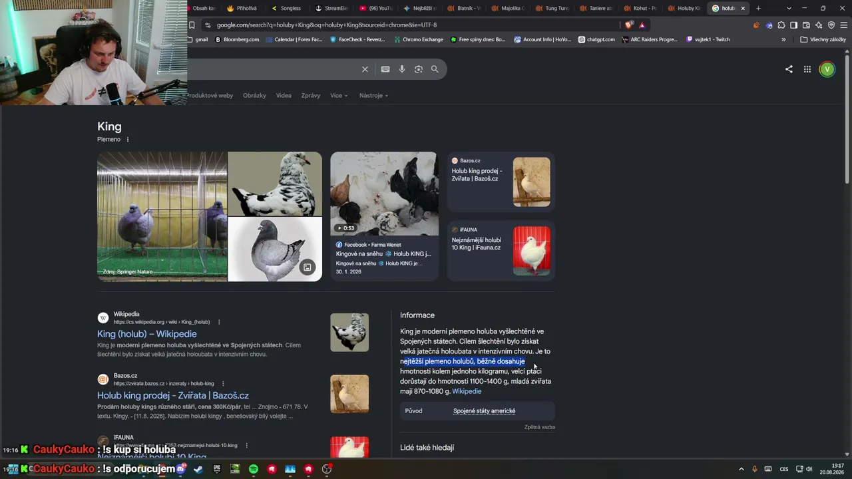Image resolution: width=852 pixels, height=479 pixels.
Task: Open the Google account avatar menu
Action: 827,69
